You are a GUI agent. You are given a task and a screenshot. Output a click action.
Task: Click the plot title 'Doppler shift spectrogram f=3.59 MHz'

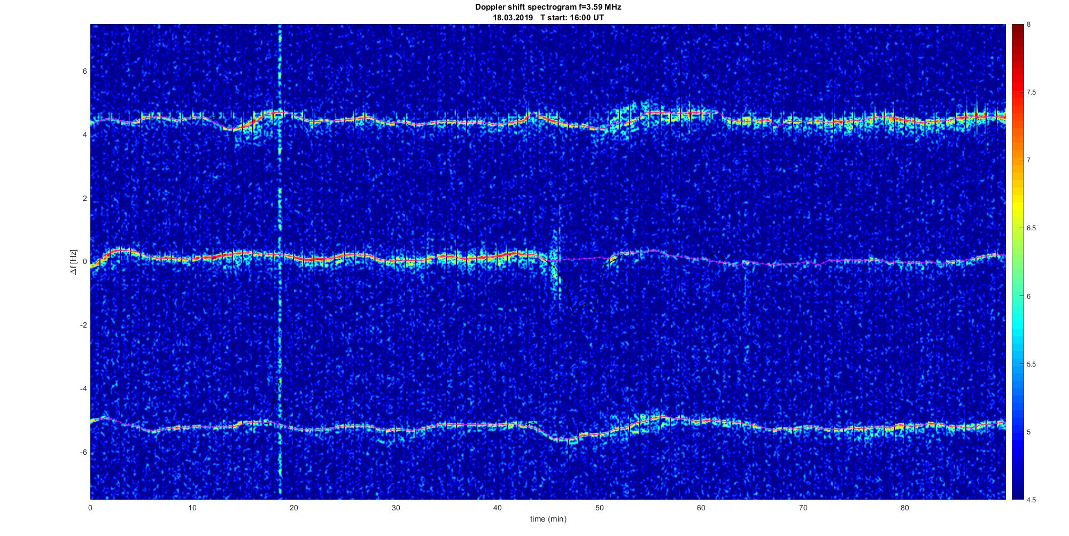pos(548,7)
